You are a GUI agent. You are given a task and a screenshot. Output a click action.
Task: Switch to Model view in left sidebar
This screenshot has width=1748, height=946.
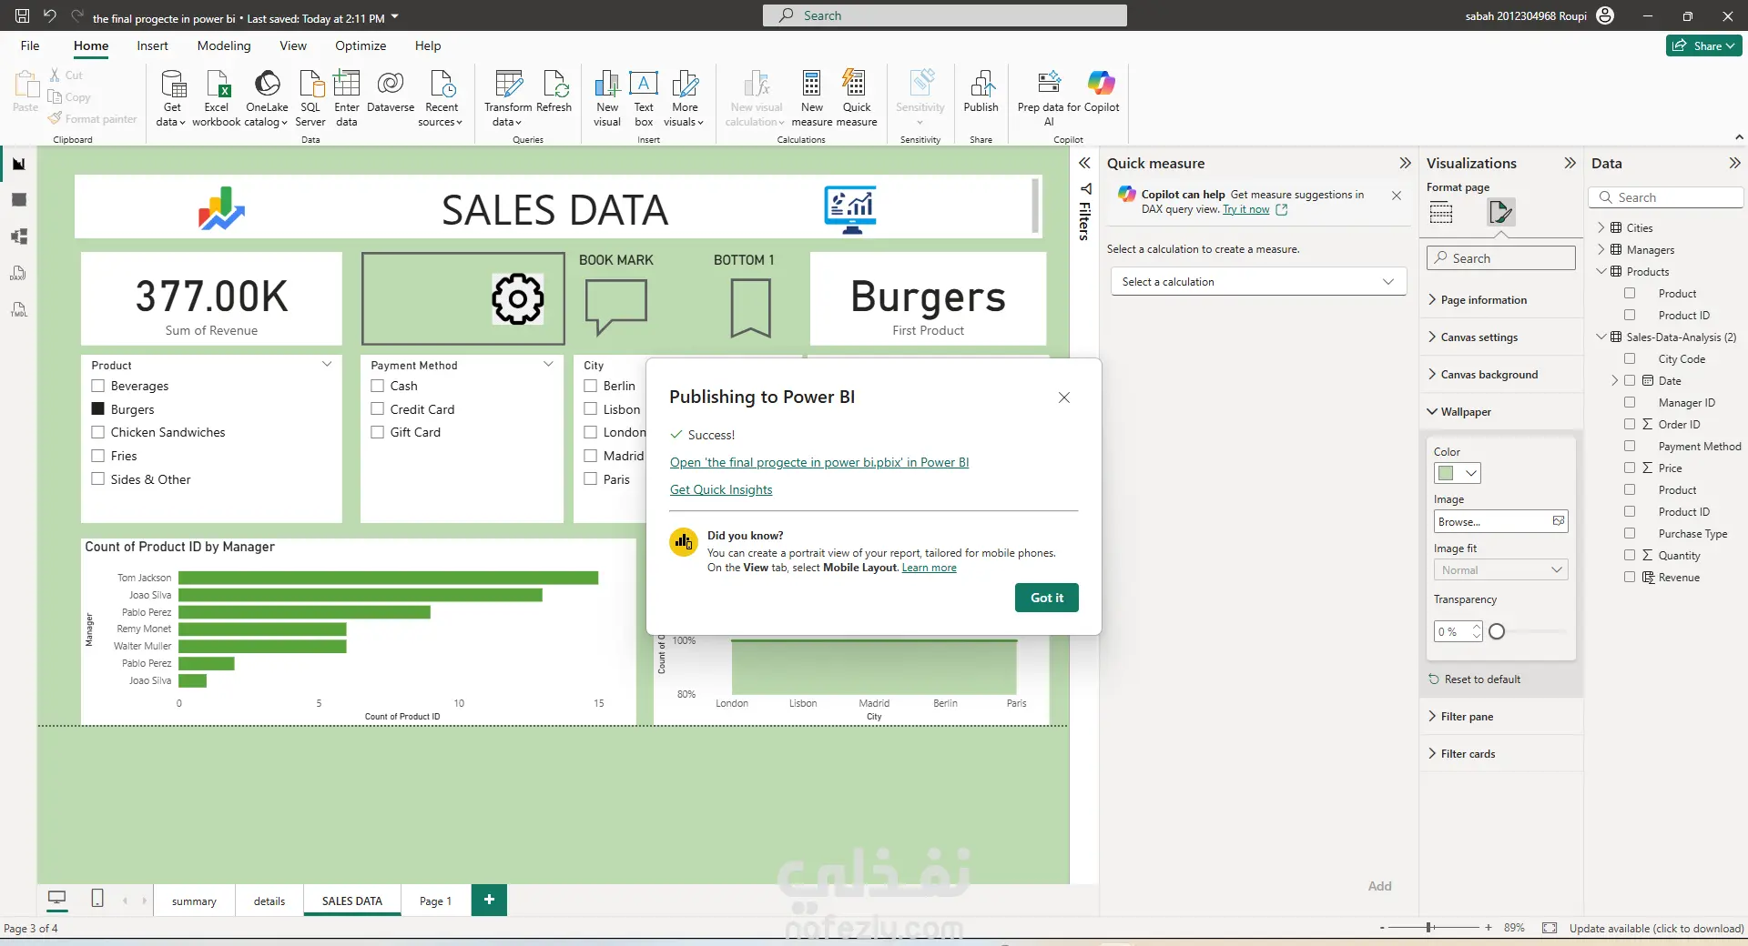(19, 236)
